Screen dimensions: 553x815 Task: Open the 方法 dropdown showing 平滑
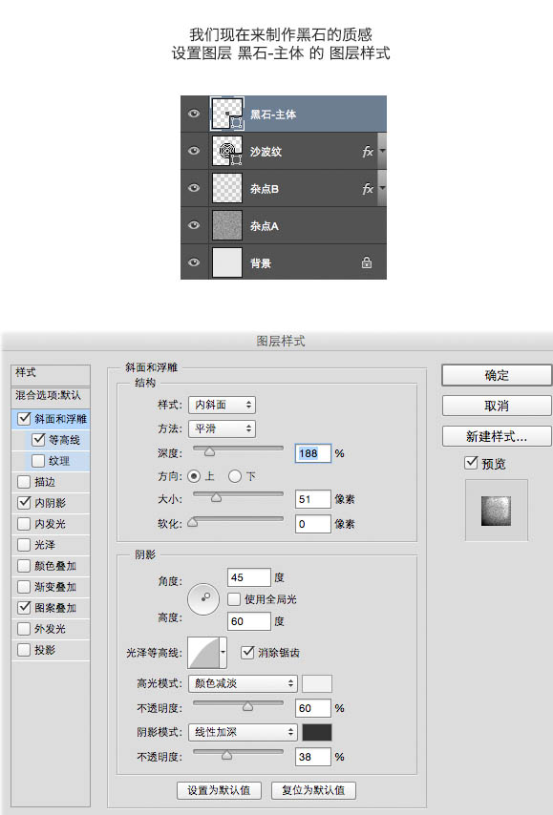[223, 428]
